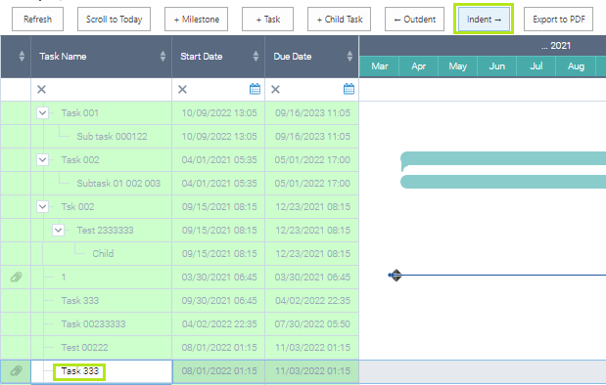Viewport: 606px width, 385px height.
Task: Add a new Milestone
Action: pos(197,19)
